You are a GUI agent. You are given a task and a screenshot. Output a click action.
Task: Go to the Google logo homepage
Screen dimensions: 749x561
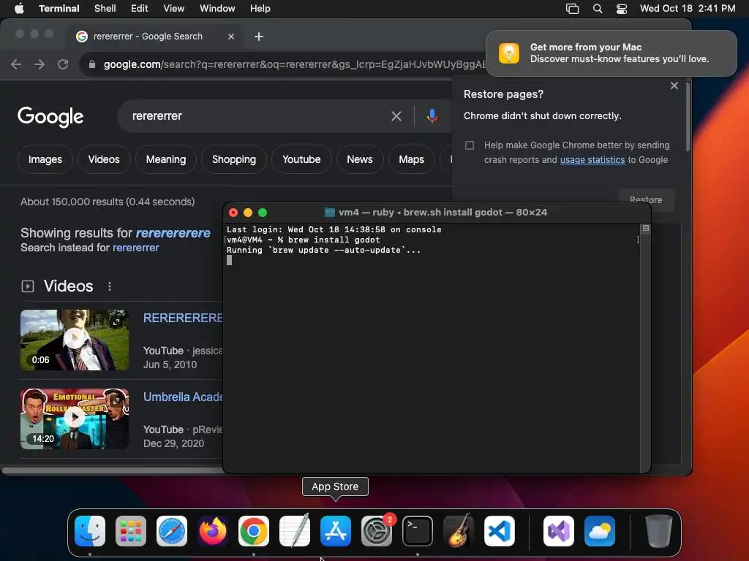(50, 117)
